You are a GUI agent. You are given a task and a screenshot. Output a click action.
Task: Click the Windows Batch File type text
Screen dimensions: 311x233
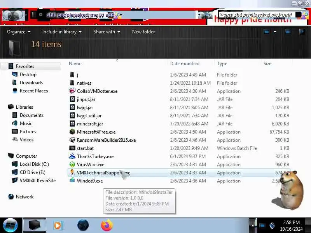pos(237,148)
